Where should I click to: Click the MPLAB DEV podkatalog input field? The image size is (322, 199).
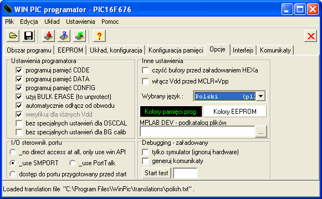point(197,131)
